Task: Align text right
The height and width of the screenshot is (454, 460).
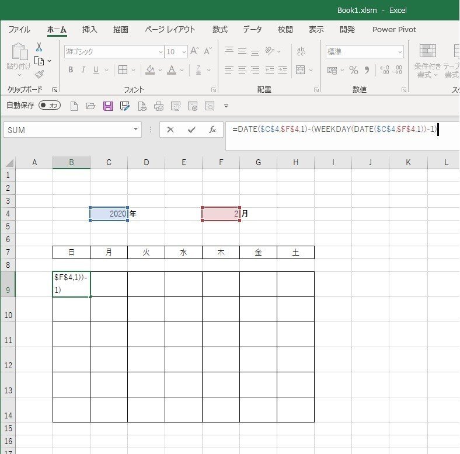Action: point(255,70)
